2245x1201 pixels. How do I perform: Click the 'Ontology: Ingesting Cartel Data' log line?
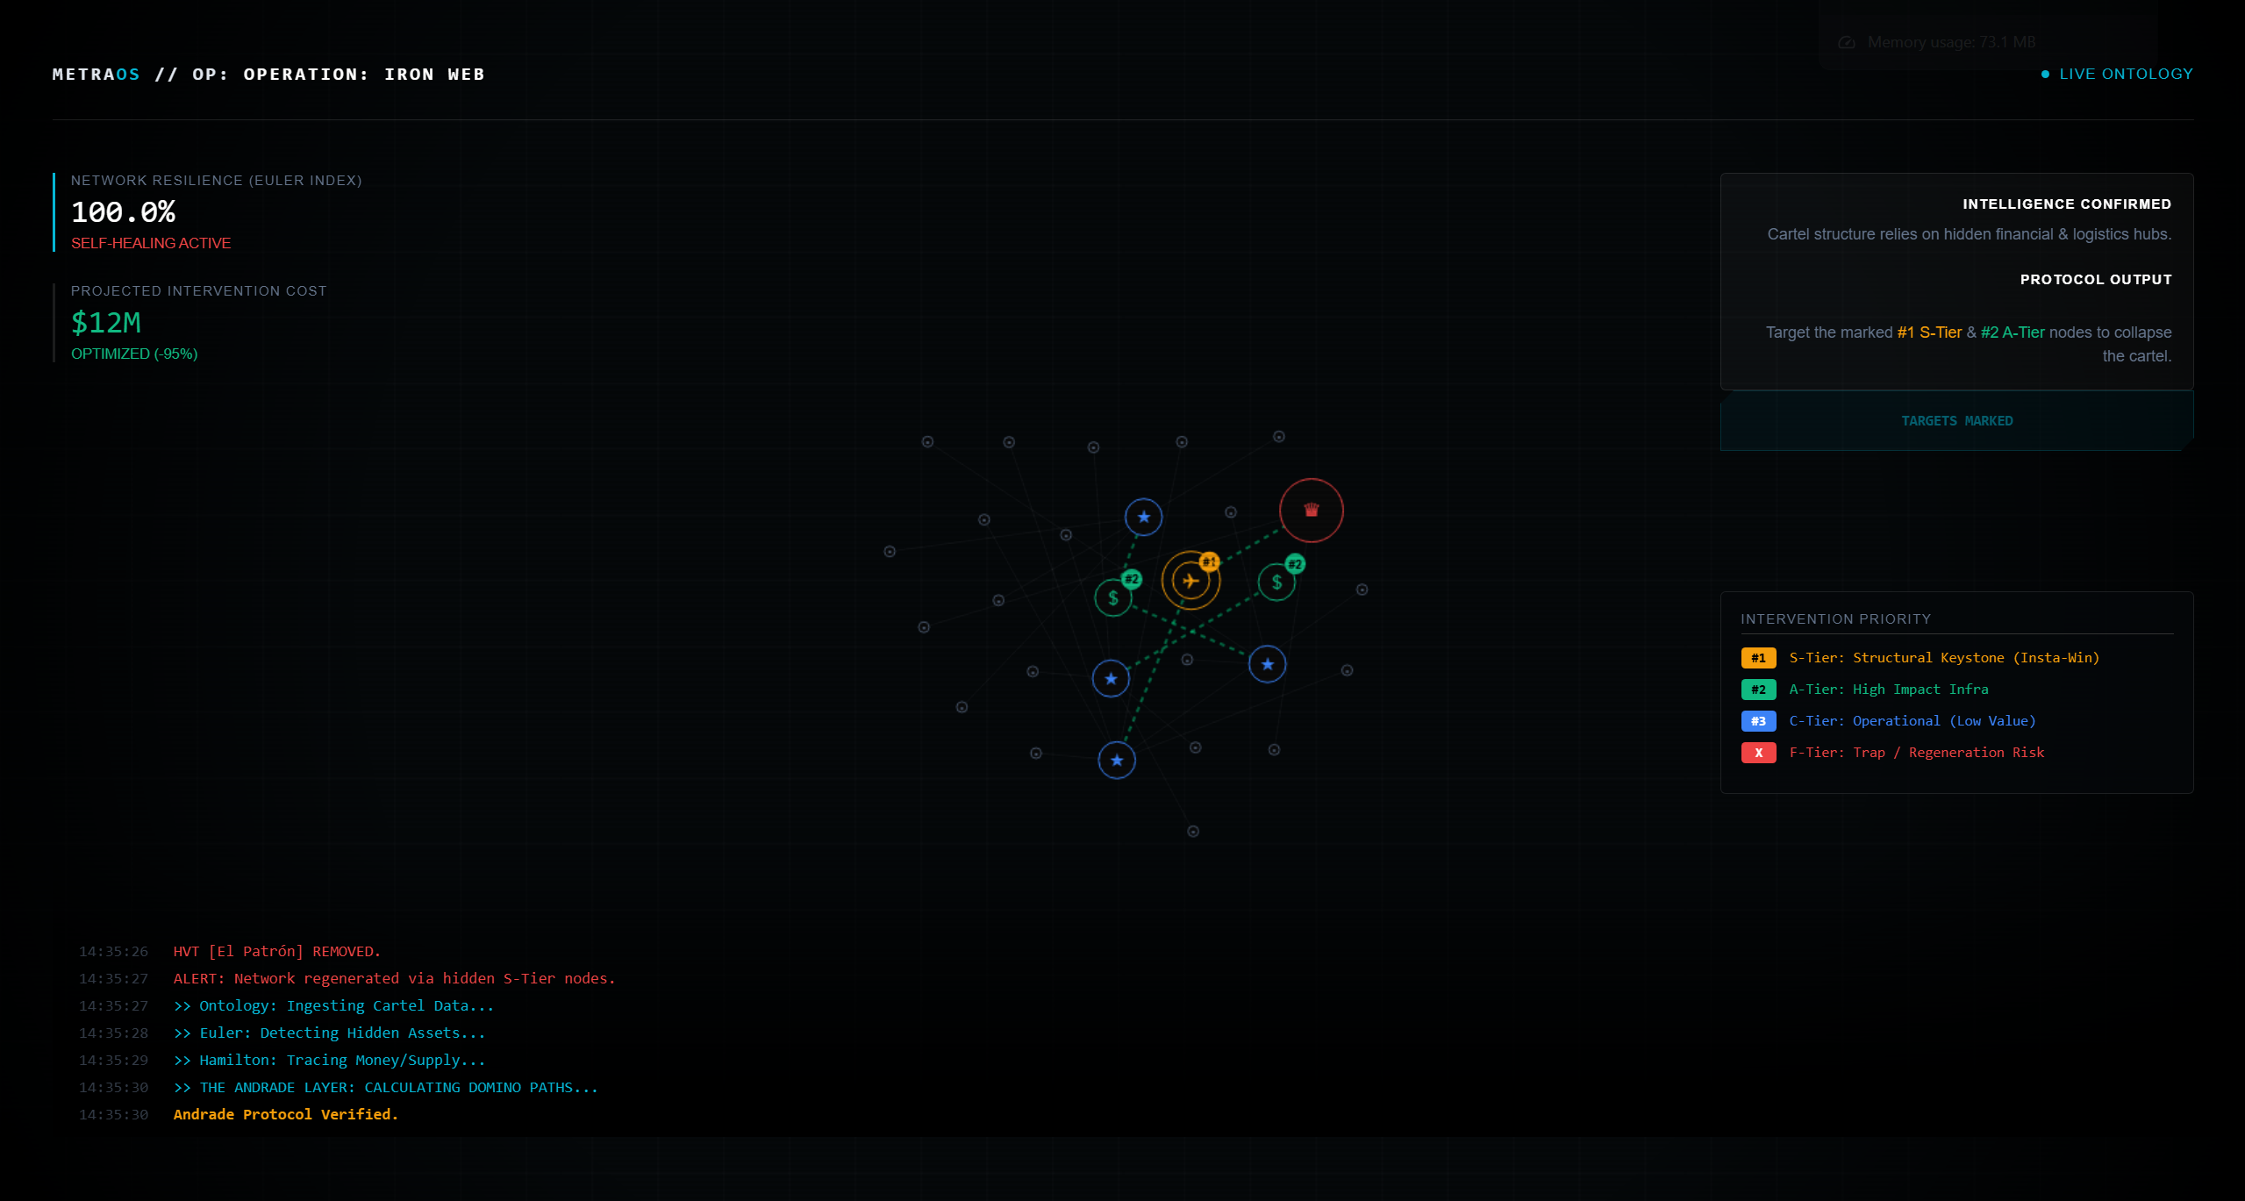[x=334, y=1005]
